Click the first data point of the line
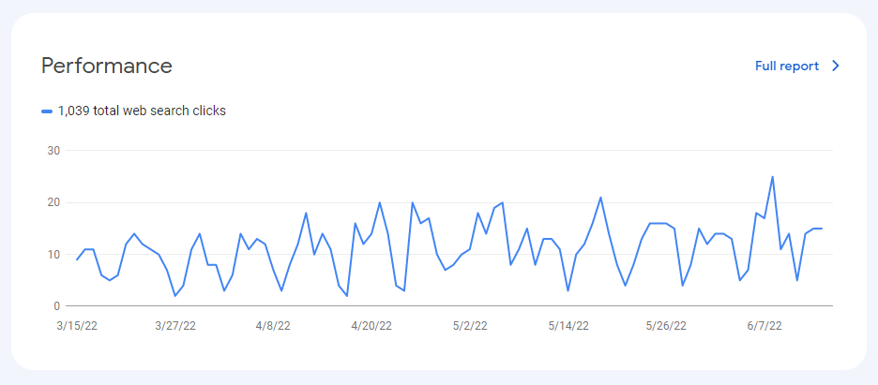This screenshot has width=878, height=385. click(77, 259)
